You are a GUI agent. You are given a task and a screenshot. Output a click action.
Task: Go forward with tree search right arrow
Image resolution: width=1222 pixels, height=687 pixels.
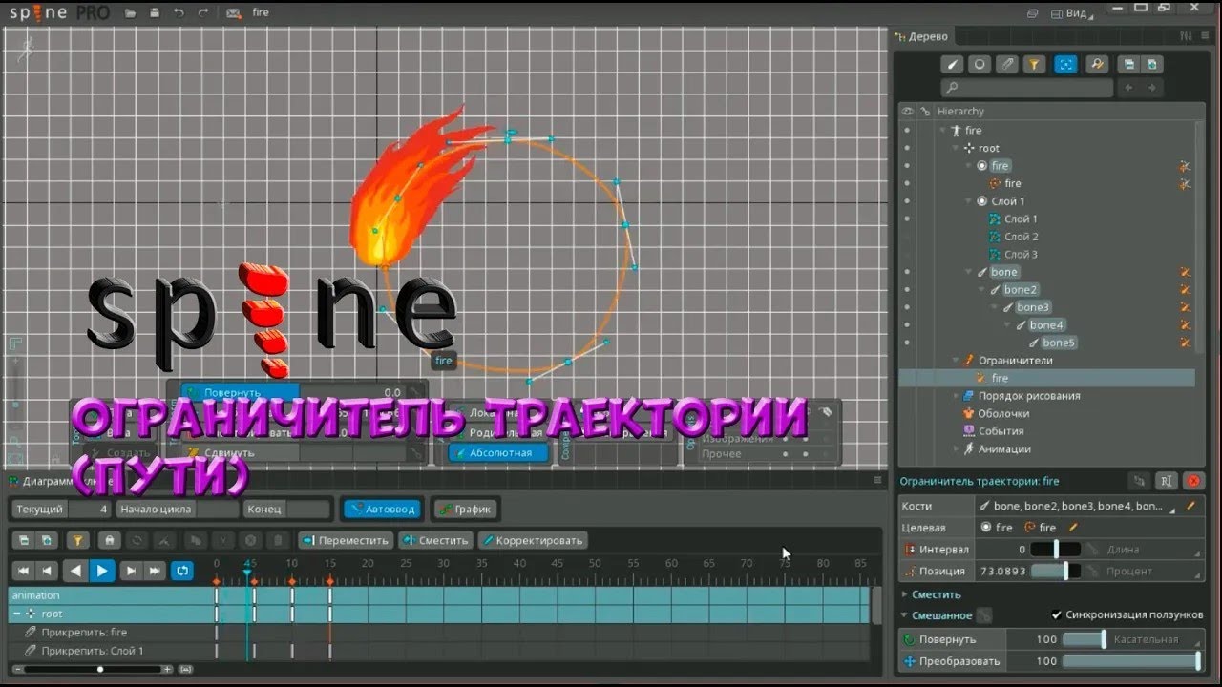click(x=1153, y=88)
